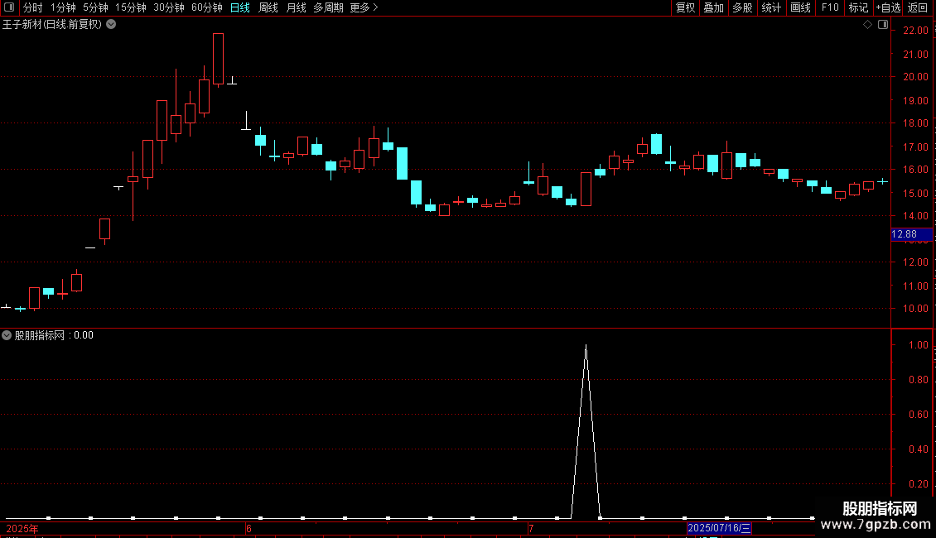This screenshot has height=538, width=936.
Task: Click the 叠加 overlay button
Action: (x=713, y=7)
